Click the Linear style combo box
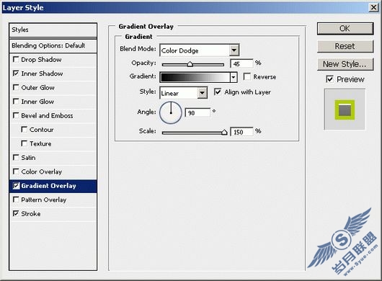The image size is (382, 281). (x=184, y=93)
